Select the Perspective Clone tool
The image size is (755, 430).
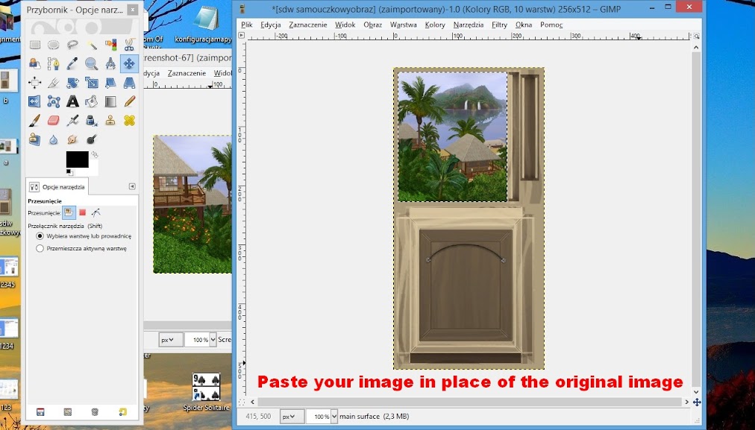pos(34,139)
